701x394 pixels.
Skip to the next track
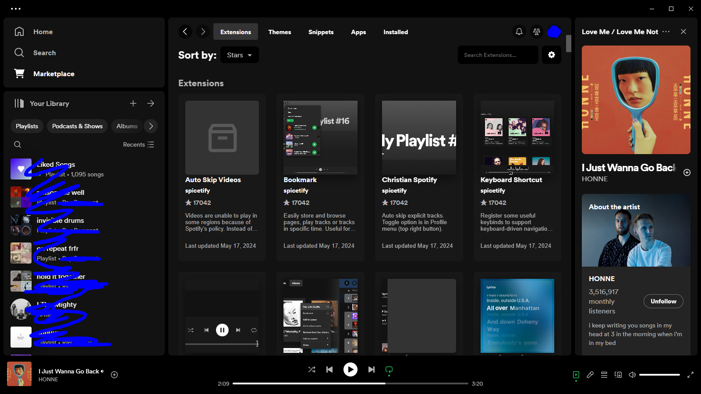[x=371, y=369]
